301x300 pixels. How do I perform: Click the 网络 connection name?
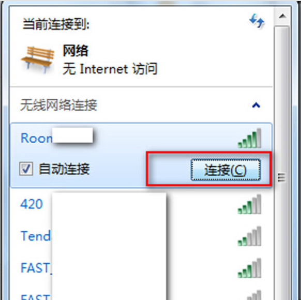pos(76,51)
